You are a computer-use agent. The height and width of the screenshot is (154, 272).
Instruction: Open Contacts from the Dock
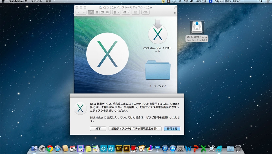(x=65, y=148)
